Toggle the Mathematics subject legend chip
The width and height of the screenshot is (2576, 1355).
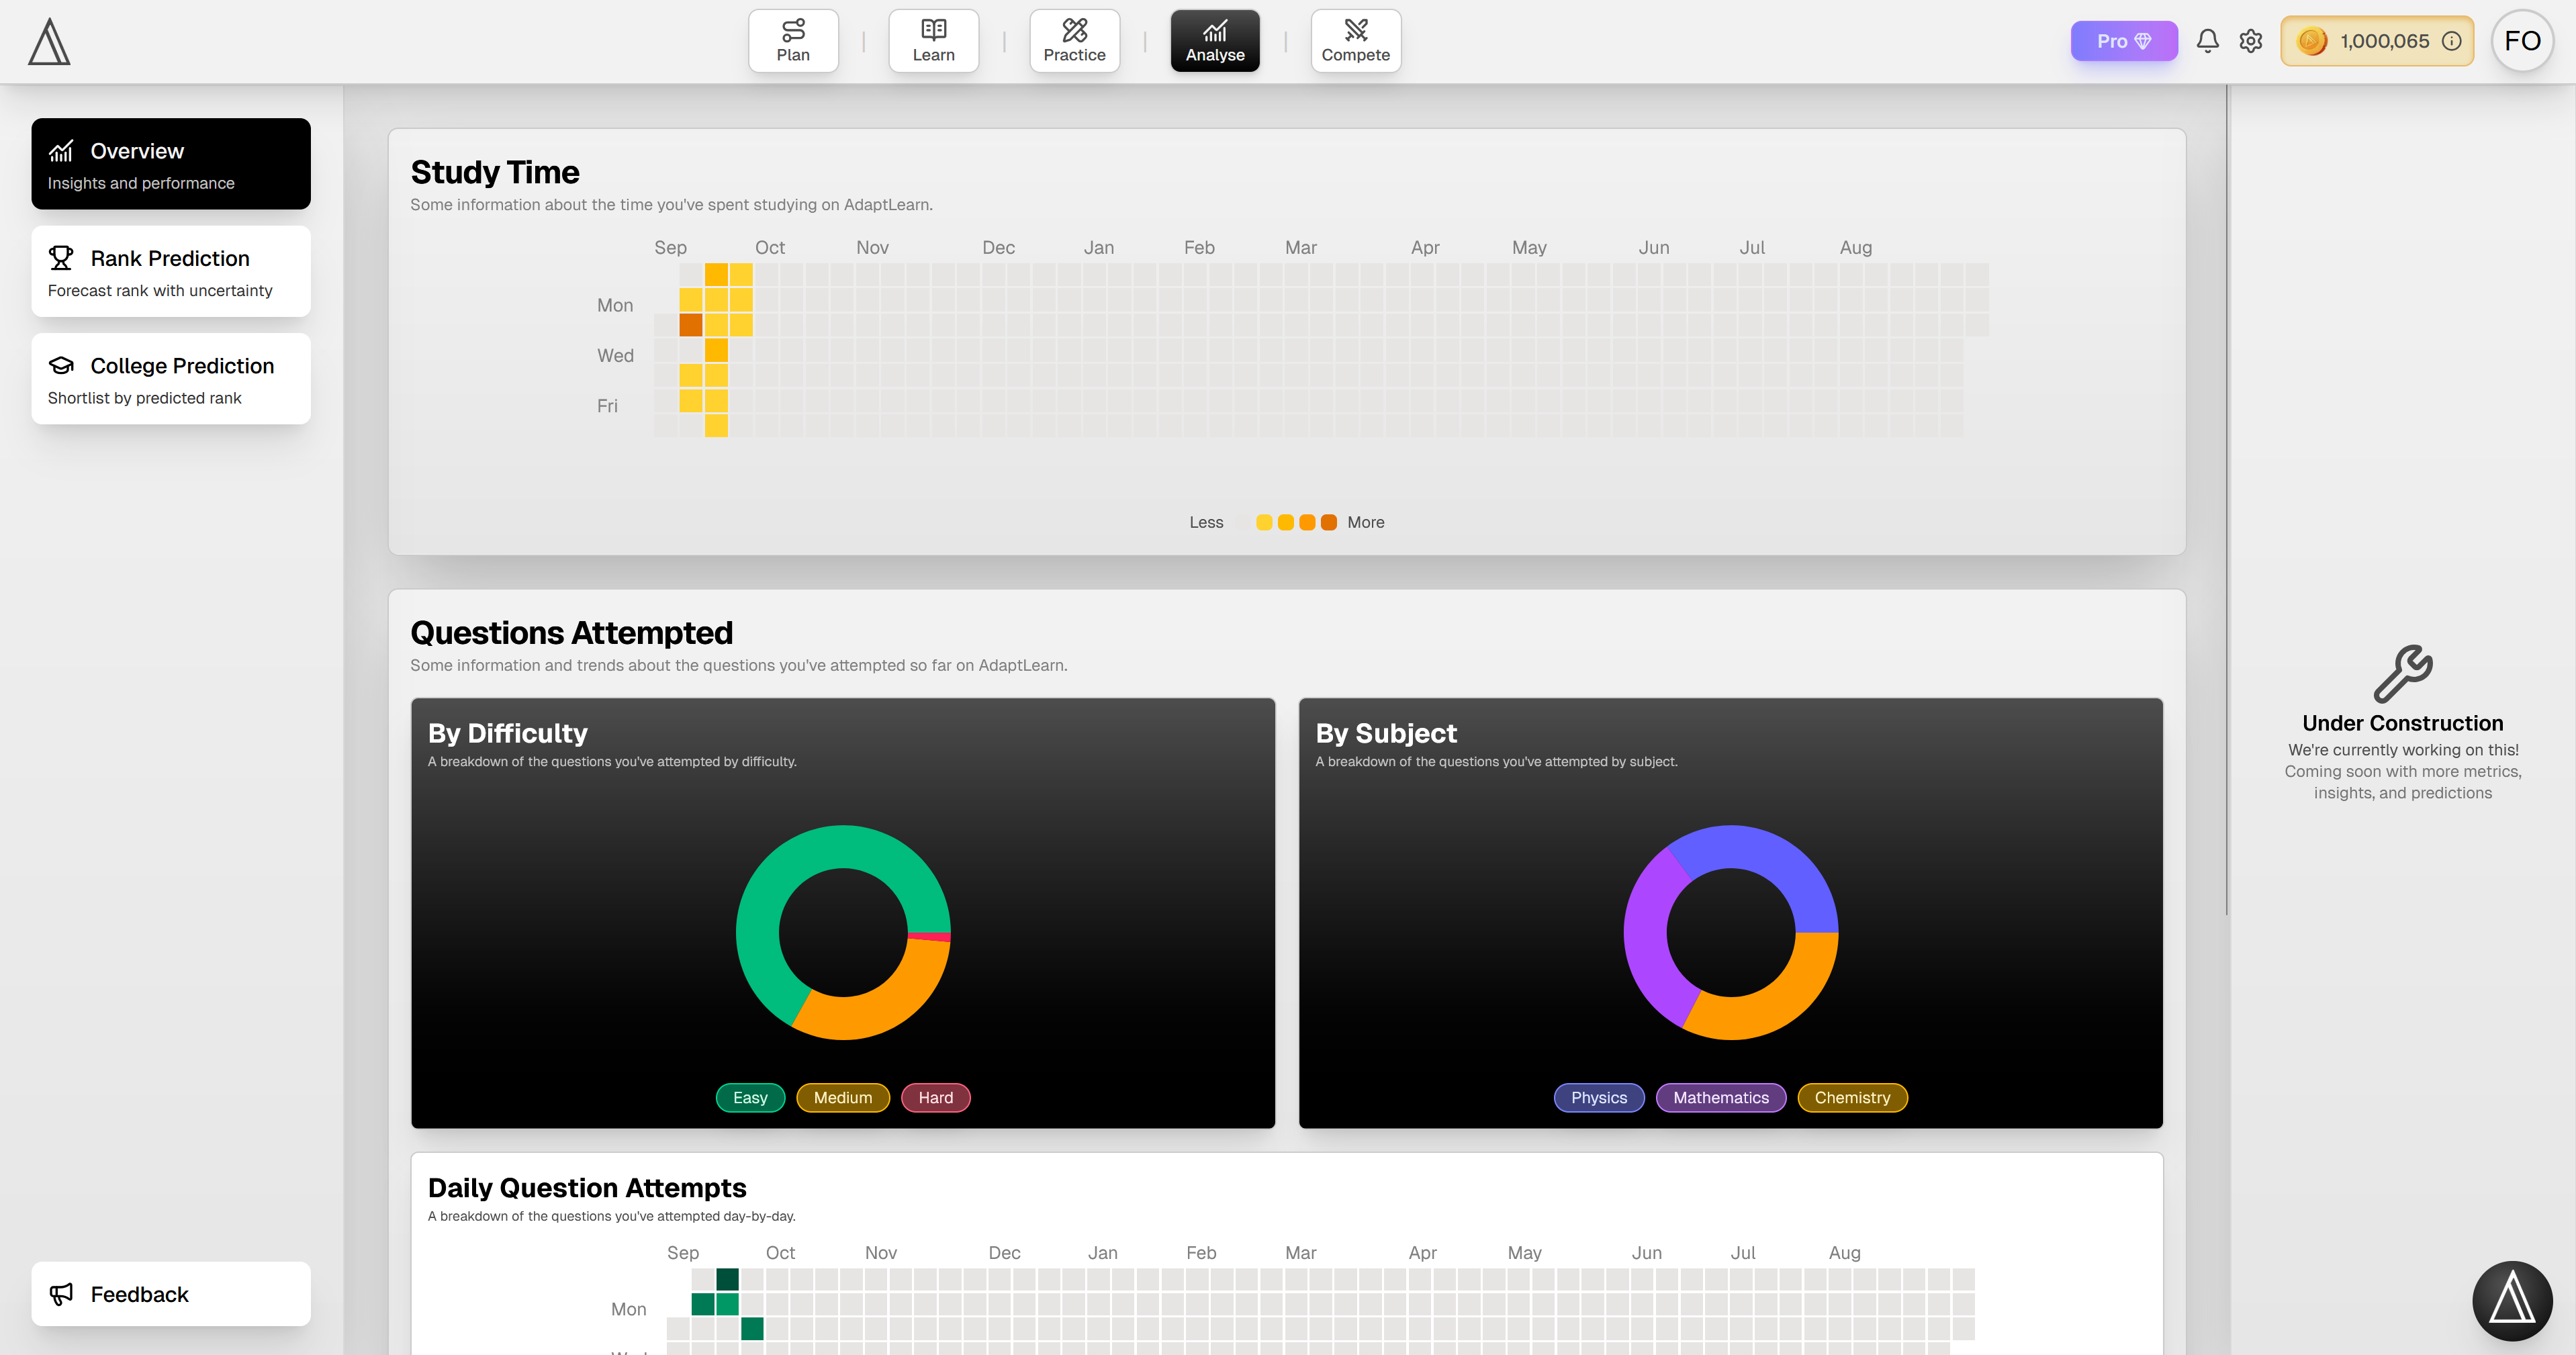pos(1721,1097)
